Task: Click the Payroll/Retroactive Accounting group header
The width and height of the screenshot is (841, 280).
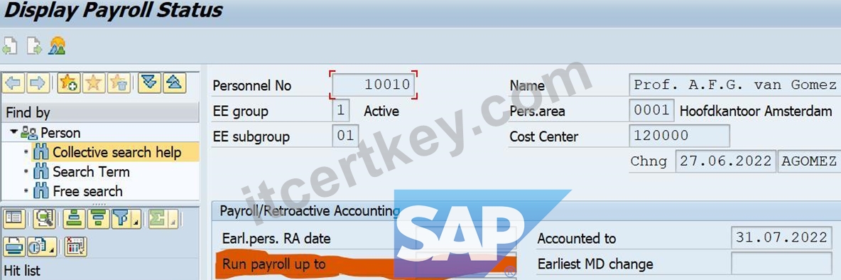Action: coord(310,211)
